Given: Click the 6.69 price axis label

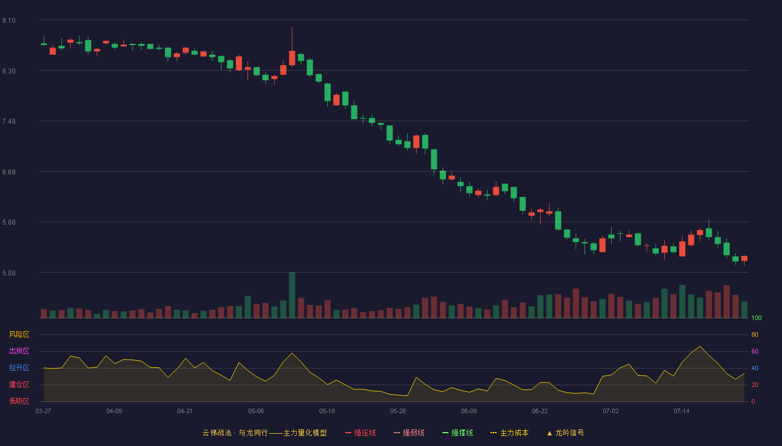Looking at the screenshot, I should coord(9,172).
